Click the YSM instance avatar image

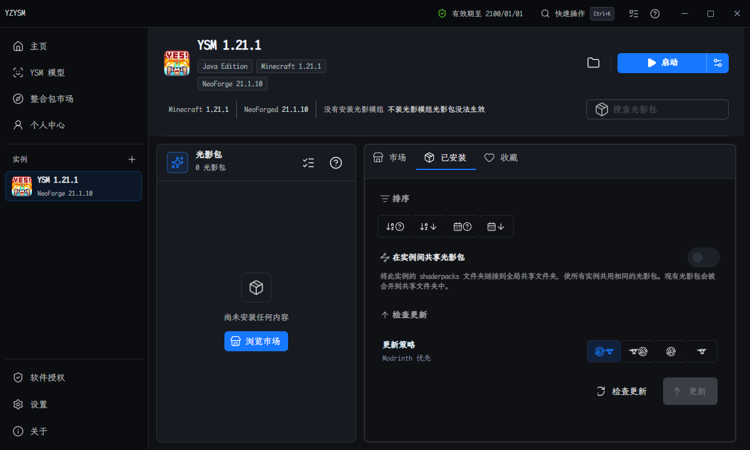tap(176, 64)
